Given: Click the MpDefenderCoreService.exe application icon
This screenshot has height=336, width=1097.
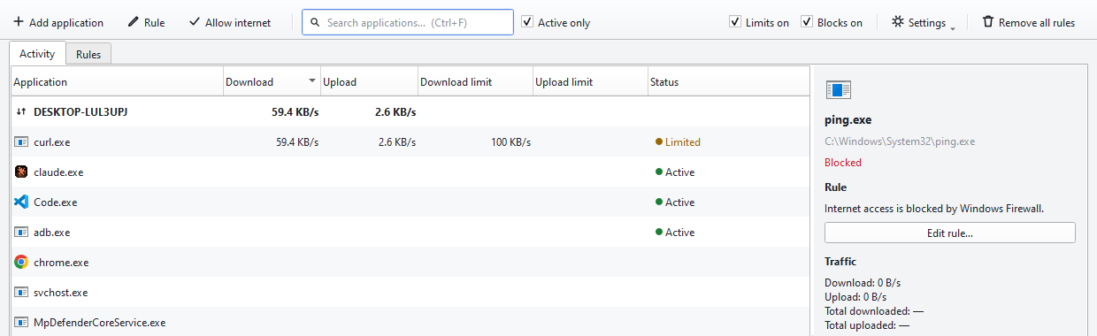Looking at the screenshot, I should click(x=21, y=322).
